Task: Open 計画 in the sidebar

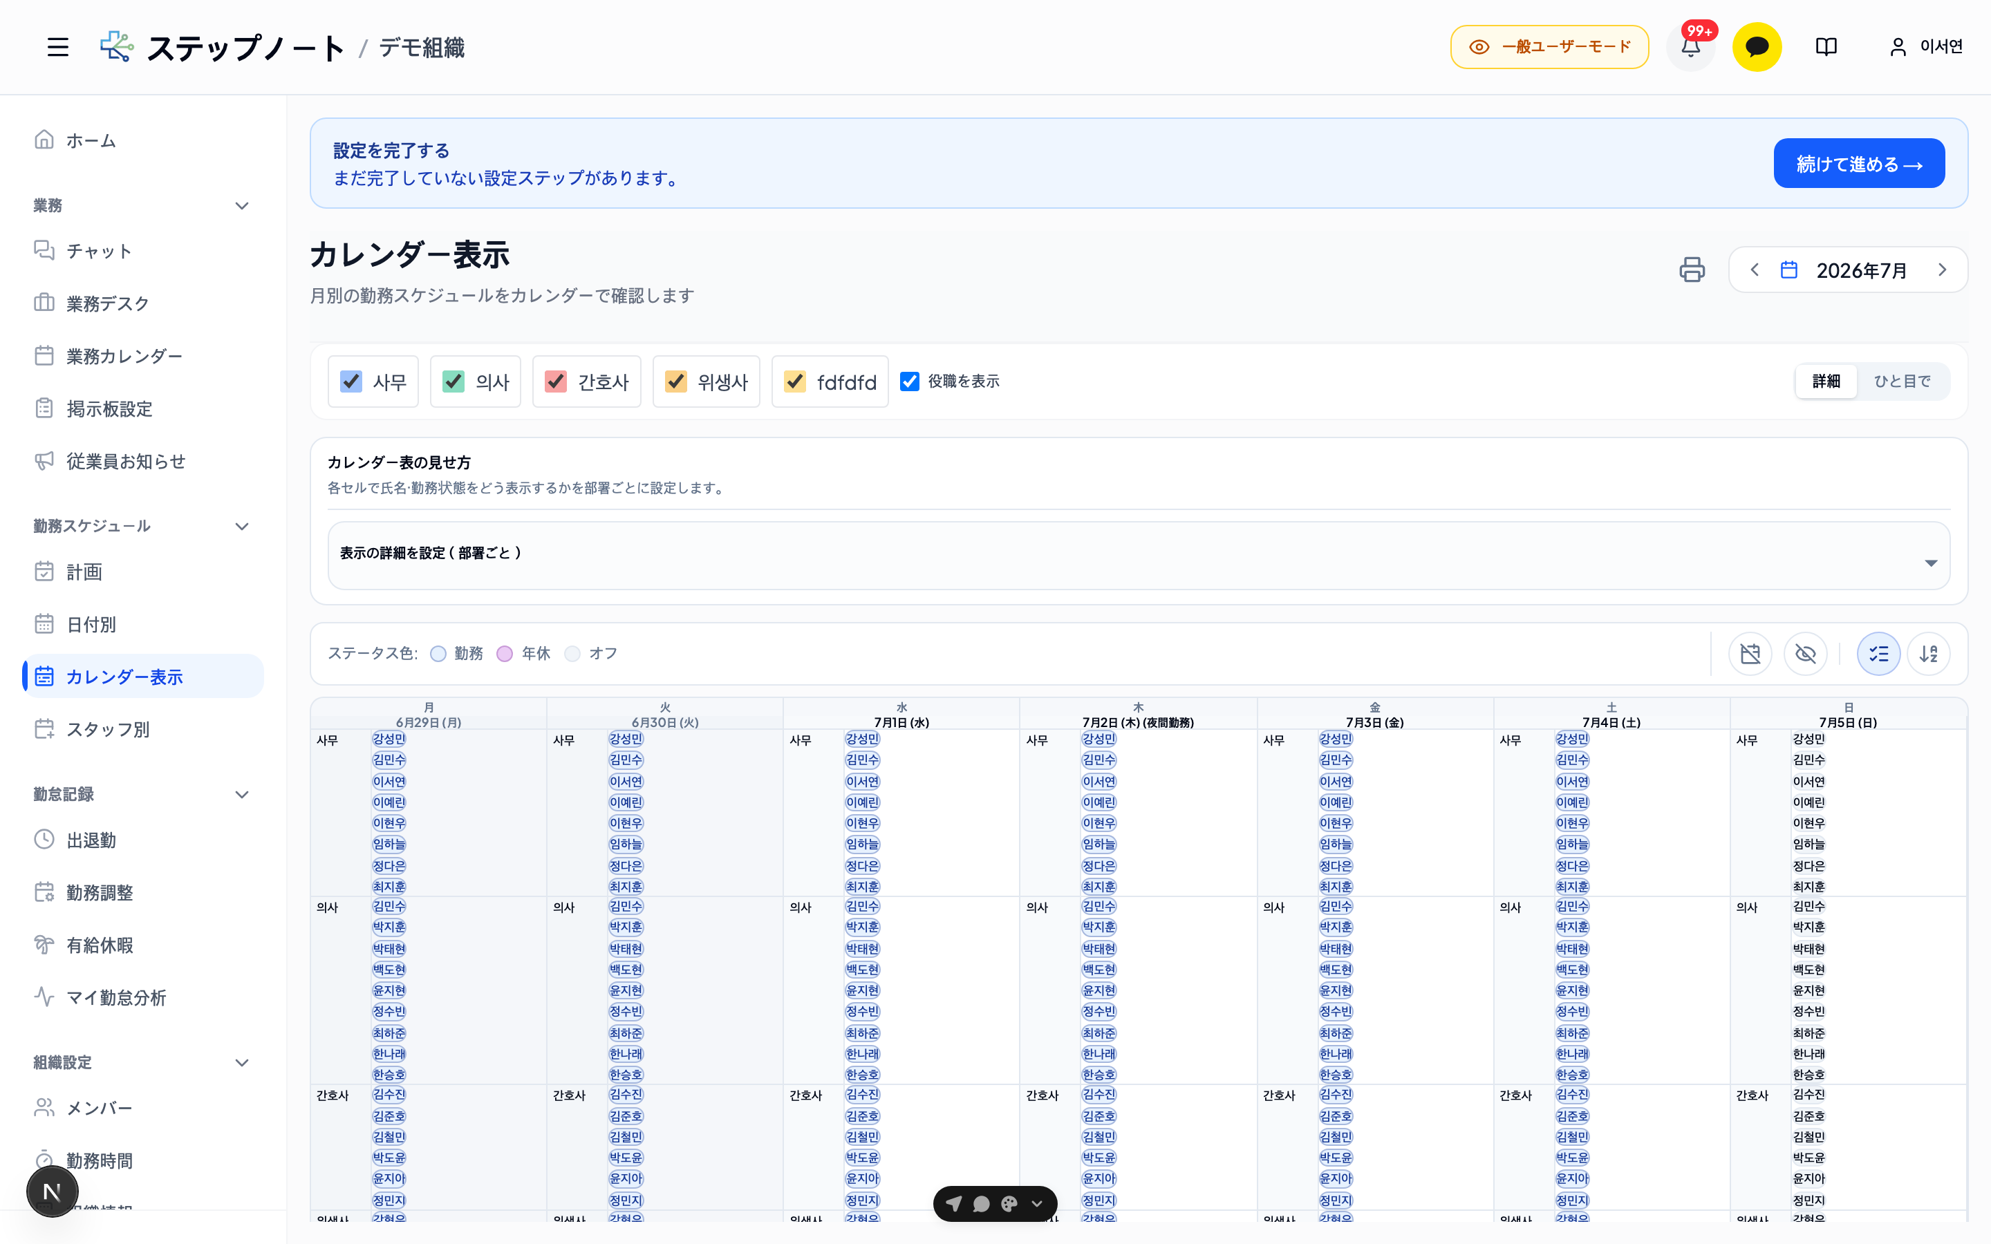Action: coord(143,571)
